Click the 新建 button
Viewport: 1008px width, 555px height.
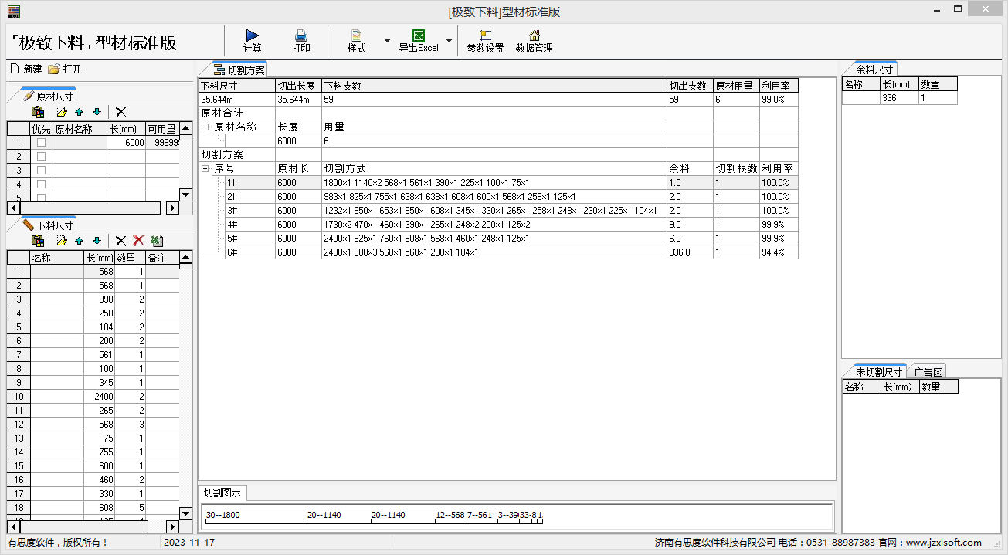(26, 69)
